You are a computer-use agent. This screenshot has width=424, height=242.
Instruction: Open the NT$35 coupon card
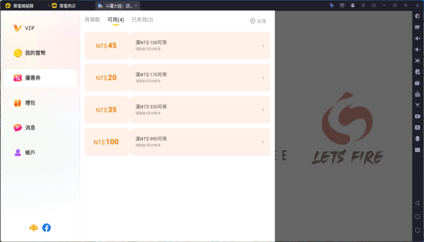(177, 110)
